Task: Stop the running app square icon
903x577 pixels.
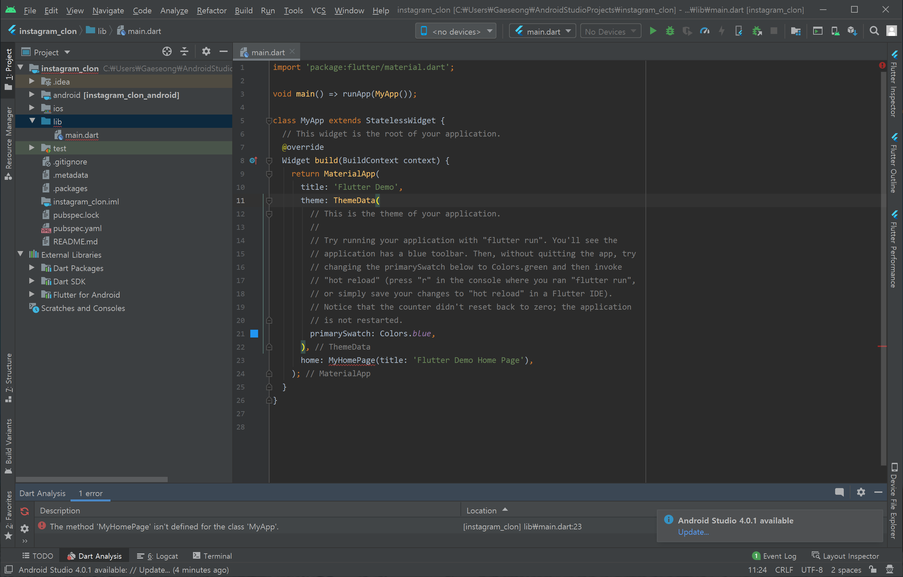Action: tap(774, 31)
